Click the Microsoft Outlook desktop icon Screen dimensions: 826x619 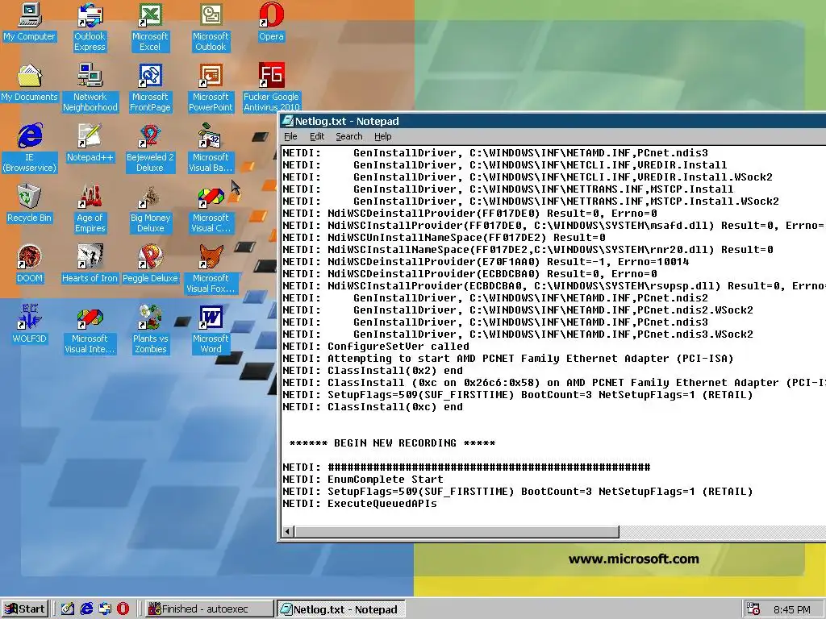tap(211, 27)
